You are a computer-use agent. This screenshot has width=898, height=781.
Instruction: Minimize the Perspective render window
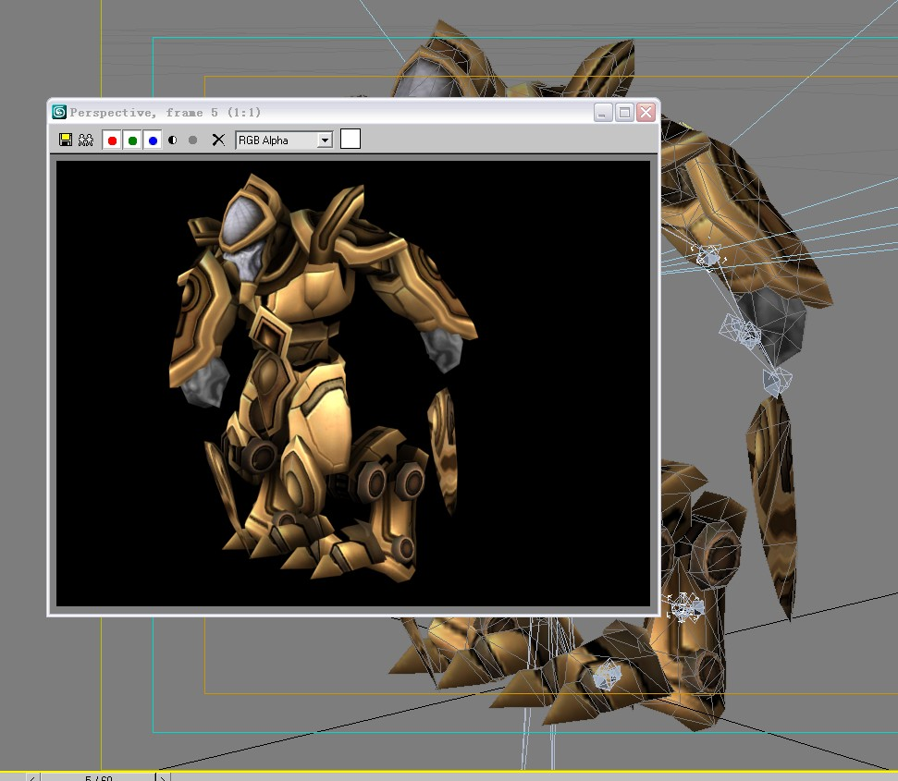603,112
